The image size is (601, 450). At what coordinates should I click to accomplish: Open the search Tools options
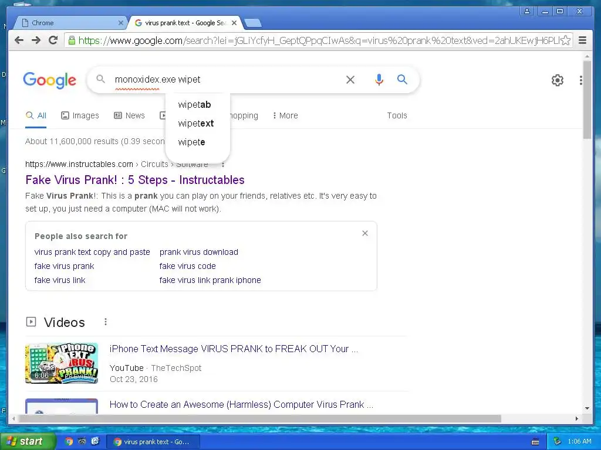(397, 115)
